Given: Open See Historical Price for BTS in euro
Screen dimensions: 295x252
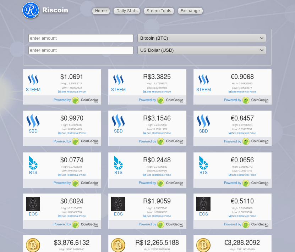Looking at the screenshot, I should coord(242,175).
